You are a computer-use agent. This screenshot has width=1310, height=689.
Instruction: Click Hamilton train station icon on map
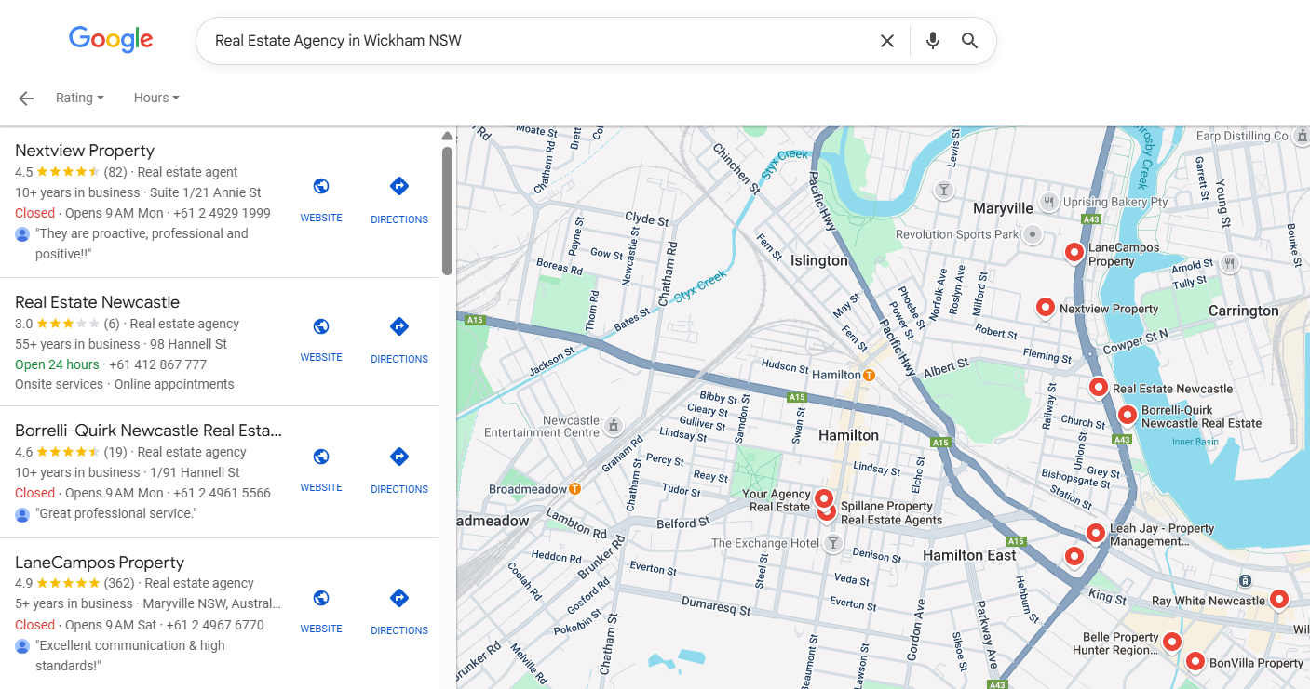pyautogui.click(x=869, y=376)
